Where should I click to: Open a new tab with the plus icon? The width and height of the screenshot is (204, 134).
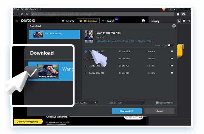coord(41,9)
